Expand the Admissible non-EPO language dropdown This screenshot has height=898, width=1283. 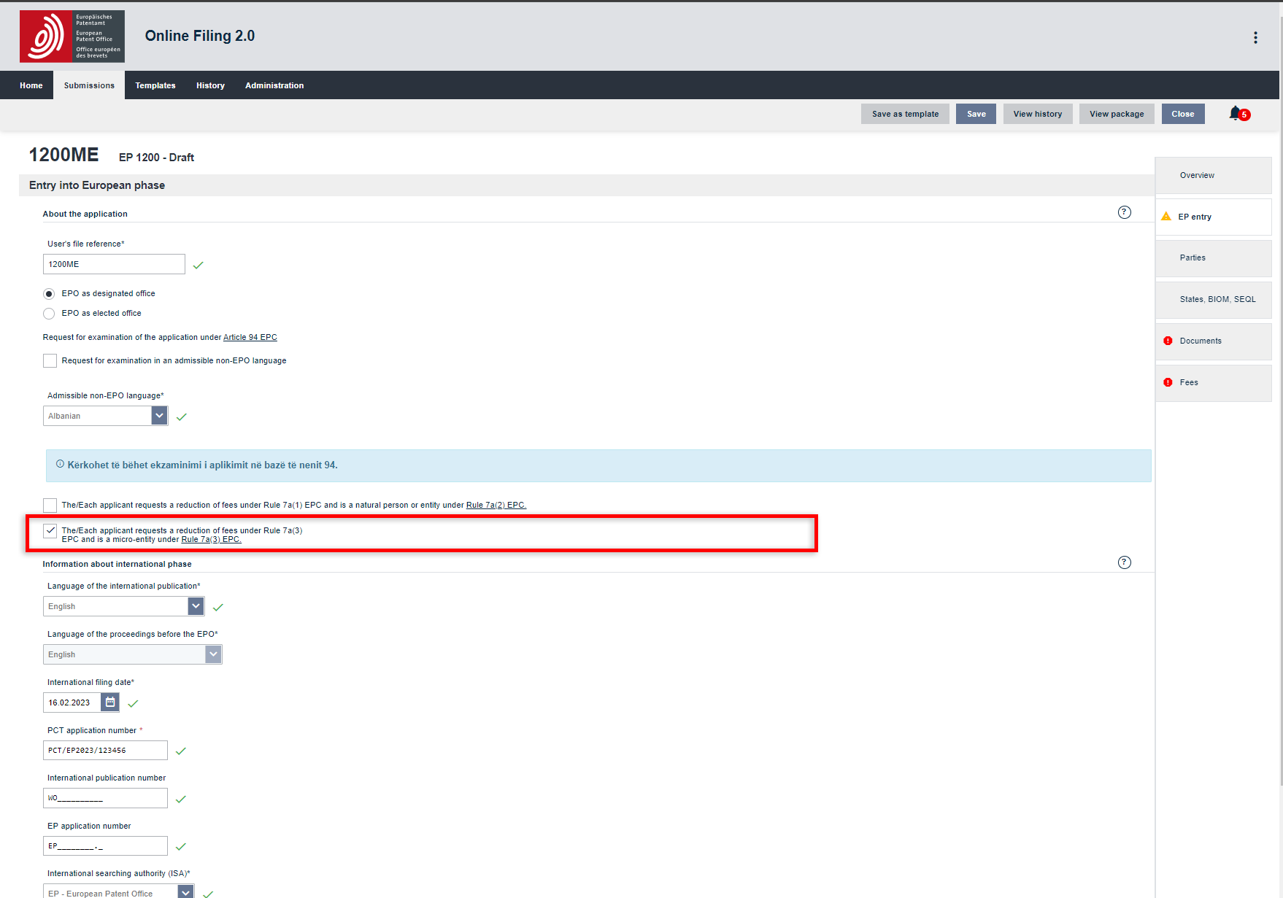[159, 416]
